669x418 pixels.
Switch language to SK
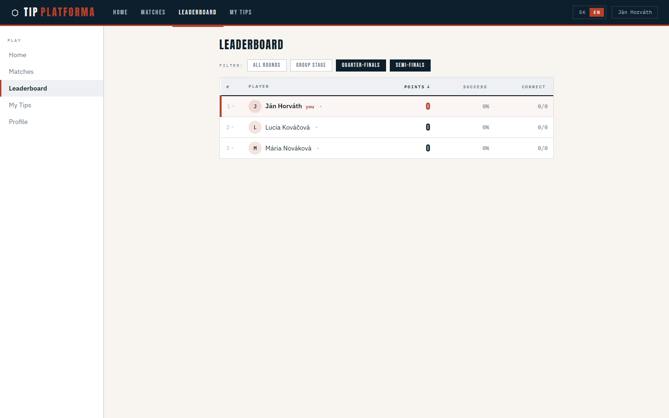pyautogui.click(x=582, y=13)
